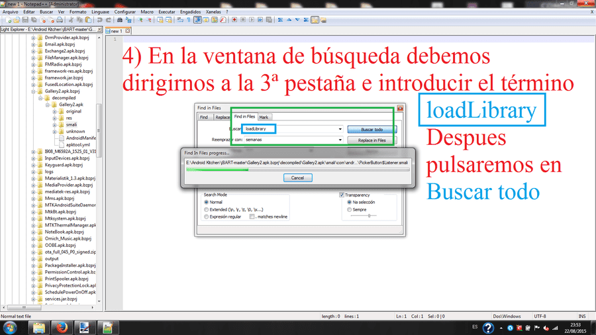Click the Save All toolbar icon
This screenshot has height=335, width=596.
(34, 20)
